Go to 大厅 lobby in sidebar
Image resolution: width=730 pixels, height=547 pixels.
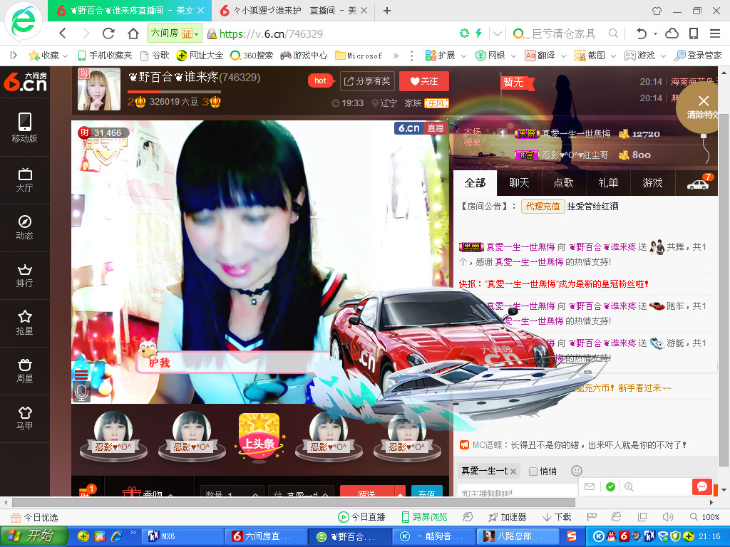25,180
